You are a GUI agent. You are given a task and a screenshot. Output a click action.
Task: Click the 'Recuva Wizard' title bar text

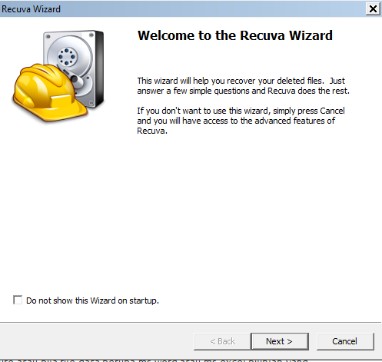pyautogui.click(x=31, y=9)
